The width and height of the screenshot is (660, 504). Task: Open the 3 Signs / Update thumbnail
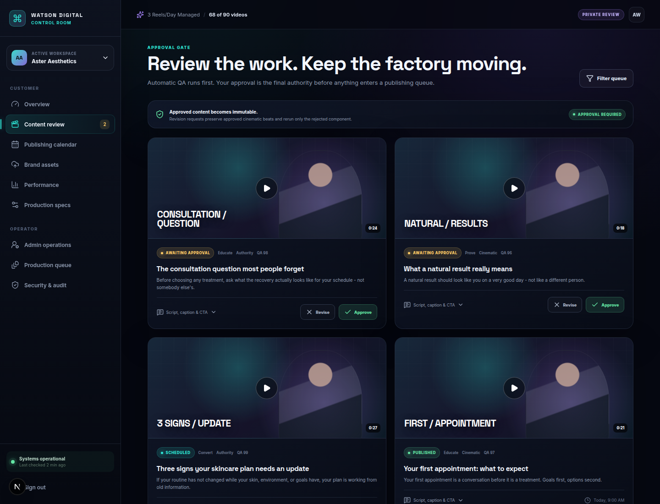[x=267, y=388]
